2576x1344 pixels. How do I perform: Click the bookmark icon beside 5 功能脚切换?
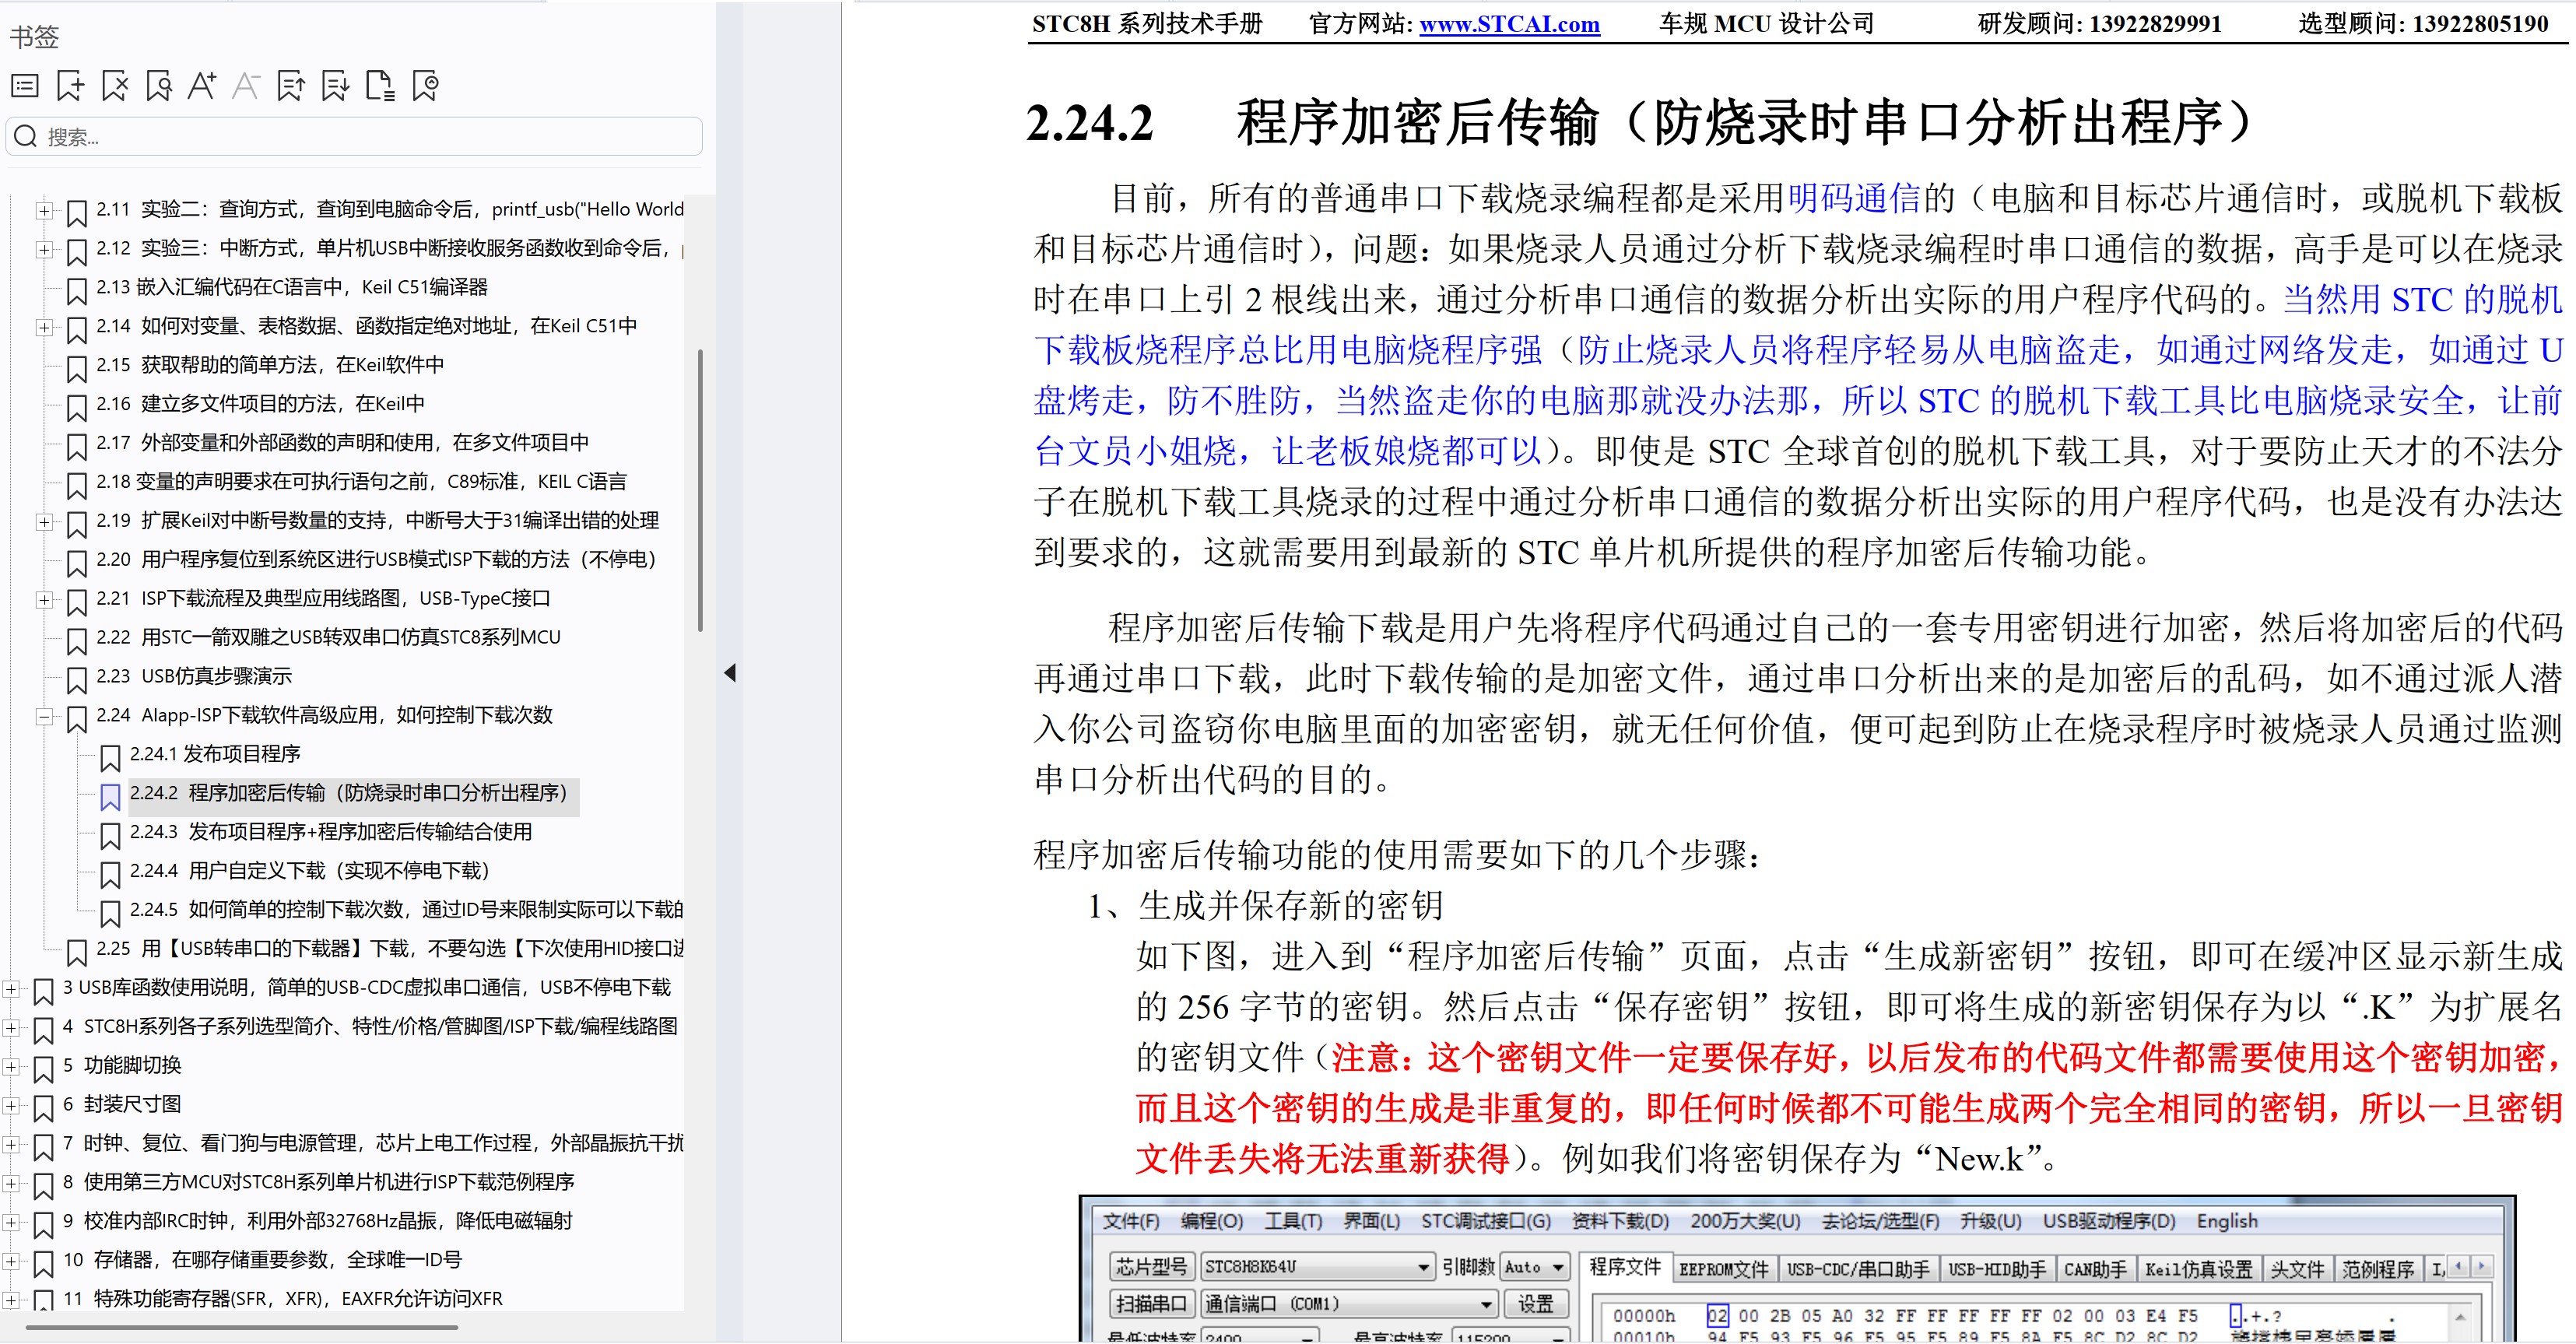[x=43, y=1068]
